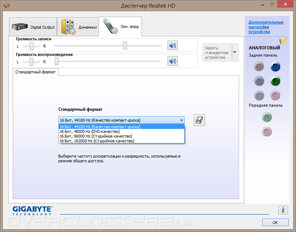Choose 16 Бит, 48000 Hz DVD-качество
The height and width of the screenshot is (232, 296).
coord(121,132)
